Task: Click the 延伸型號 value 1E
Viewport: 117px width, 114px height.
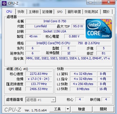Action: [69, 53]
